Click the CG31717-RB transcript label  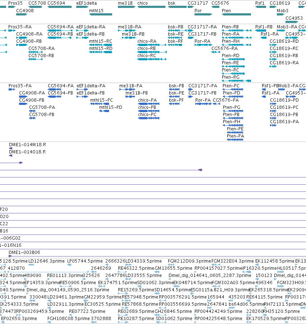pos(202,34)
